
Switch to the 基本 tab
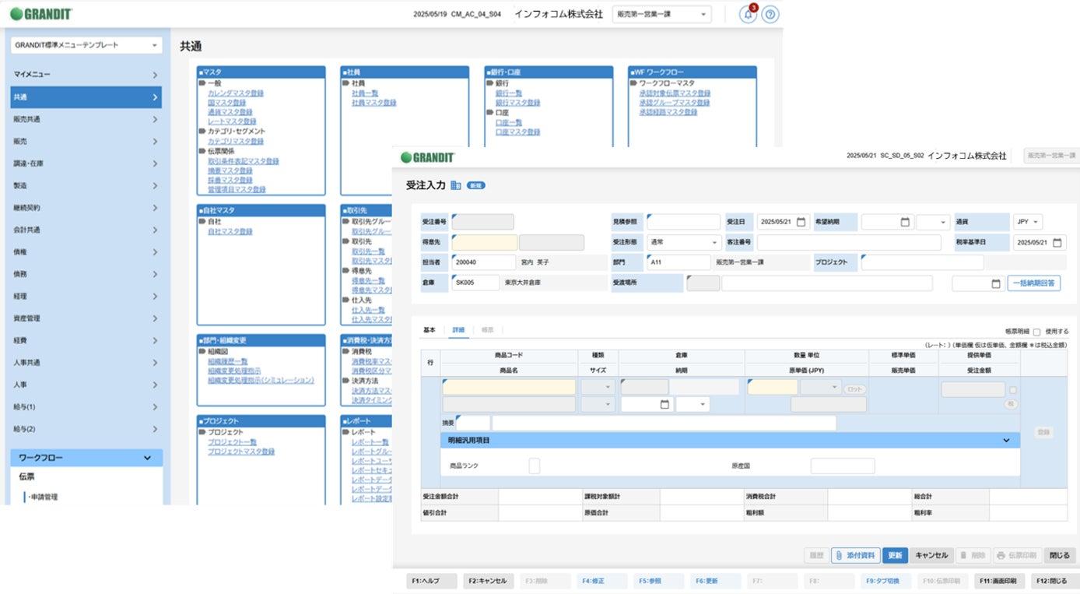pos(430,330)
